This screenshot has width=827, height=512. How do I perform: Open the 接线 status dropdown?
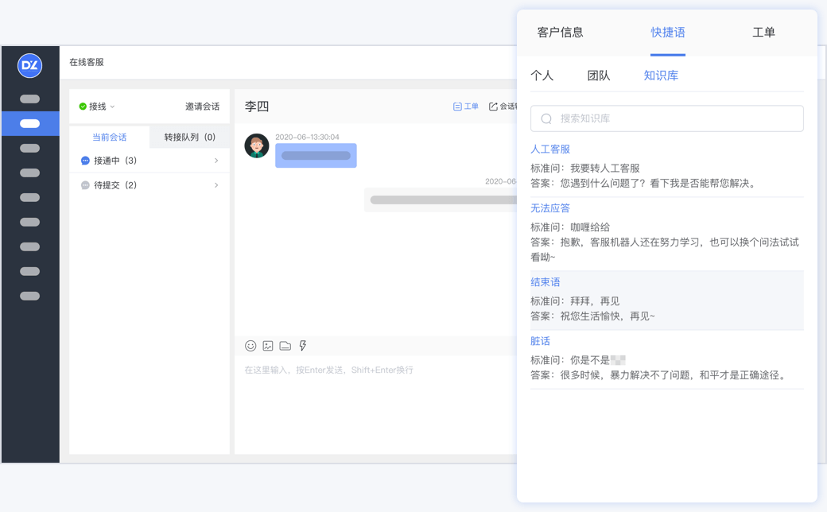[97, 107]
